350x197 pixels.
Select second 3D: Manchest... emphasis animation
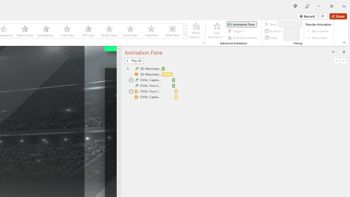coord(150,74)
